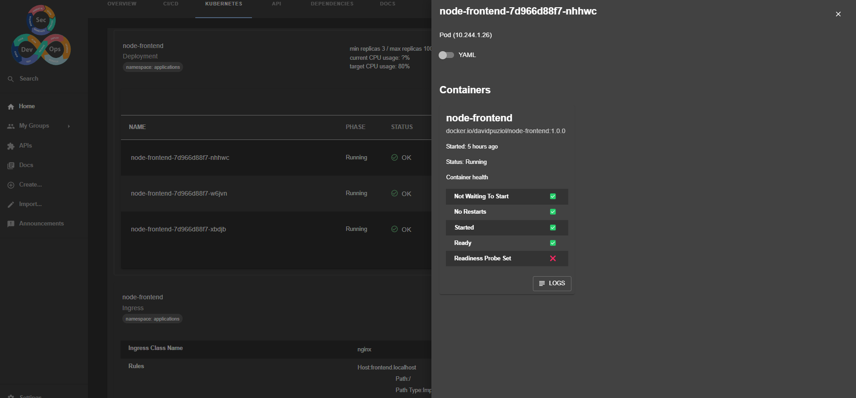The height and width of the screenshot is (398, 856).
Task: Click the search magnifier icon
Action: [11, 79]
